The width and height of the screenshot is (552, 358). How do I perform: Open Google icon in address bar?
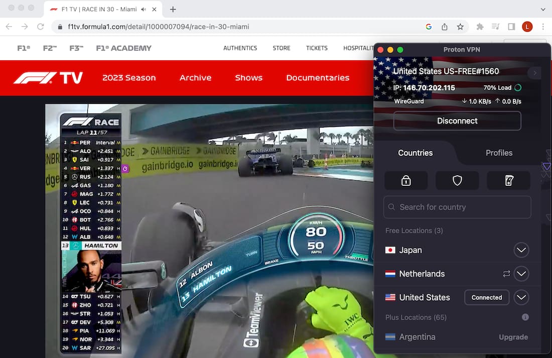[x=429, y=27]
